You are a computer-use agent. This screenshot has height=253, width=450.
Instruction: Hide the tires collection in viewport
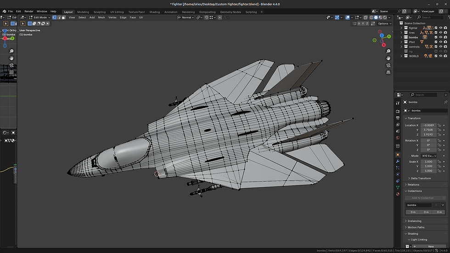440,33
